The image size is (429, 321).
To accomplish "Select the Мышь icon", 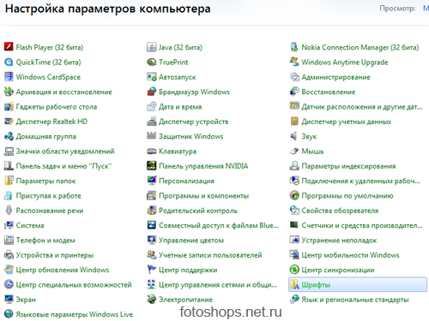I will point(294,151).
